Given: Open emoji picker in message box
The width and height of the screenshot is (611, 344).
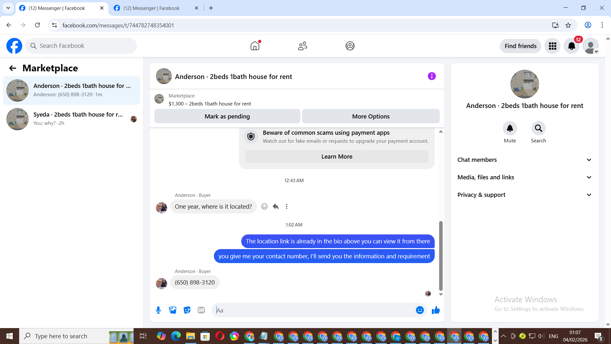Looking at the screenshot, I should point(420,310).
